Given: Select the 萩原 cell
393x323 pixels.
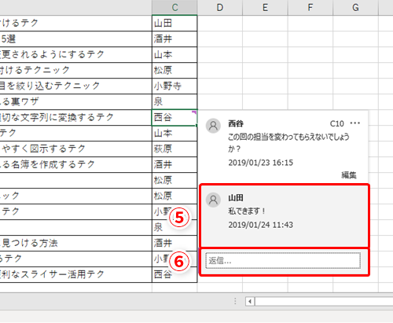Looking at the screenshot, I should (x=174, y=149).
